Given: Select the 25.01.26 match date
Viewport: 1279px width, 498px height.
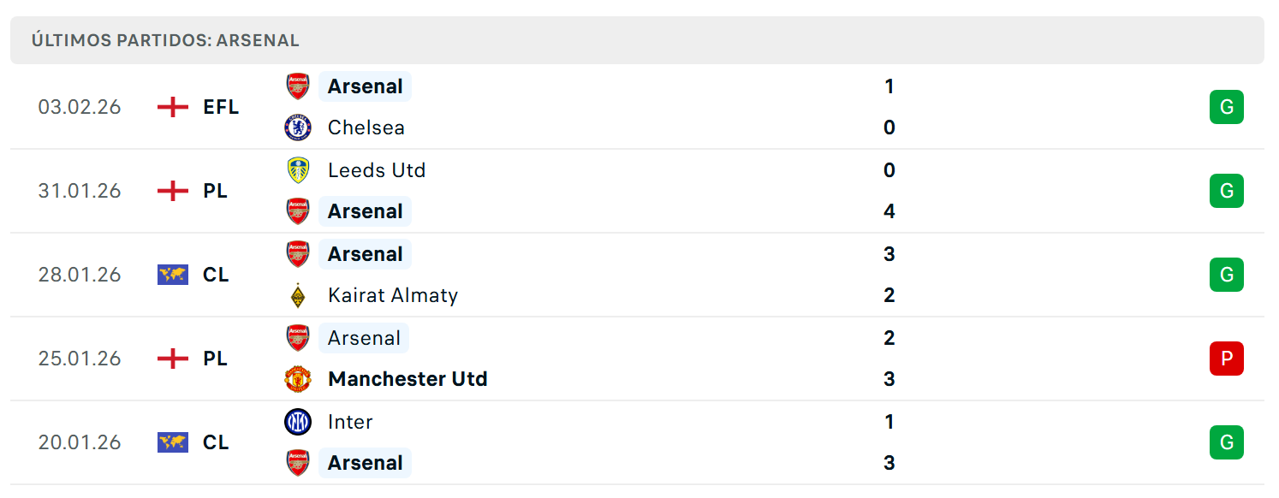Looking at the screenshot, I should pos(80,359).
